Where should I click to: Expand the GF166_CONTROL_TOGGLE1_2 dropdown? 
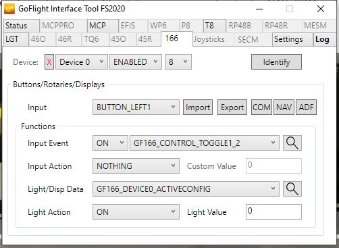(x=205, y=143)
